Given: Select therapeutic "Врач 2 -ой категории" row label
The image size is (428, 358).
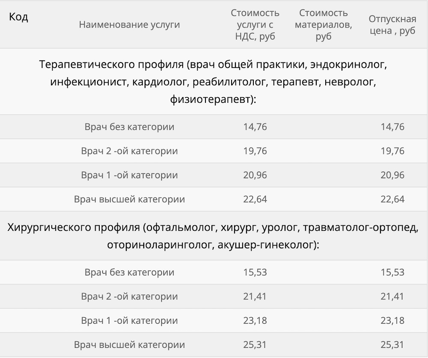Looking at the screenshot, I should point(129,151).
